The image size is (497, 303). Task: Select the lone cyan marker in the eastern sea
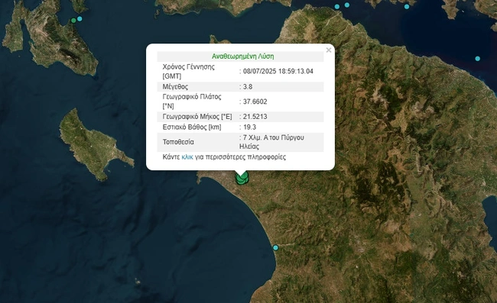pos(478,59)
